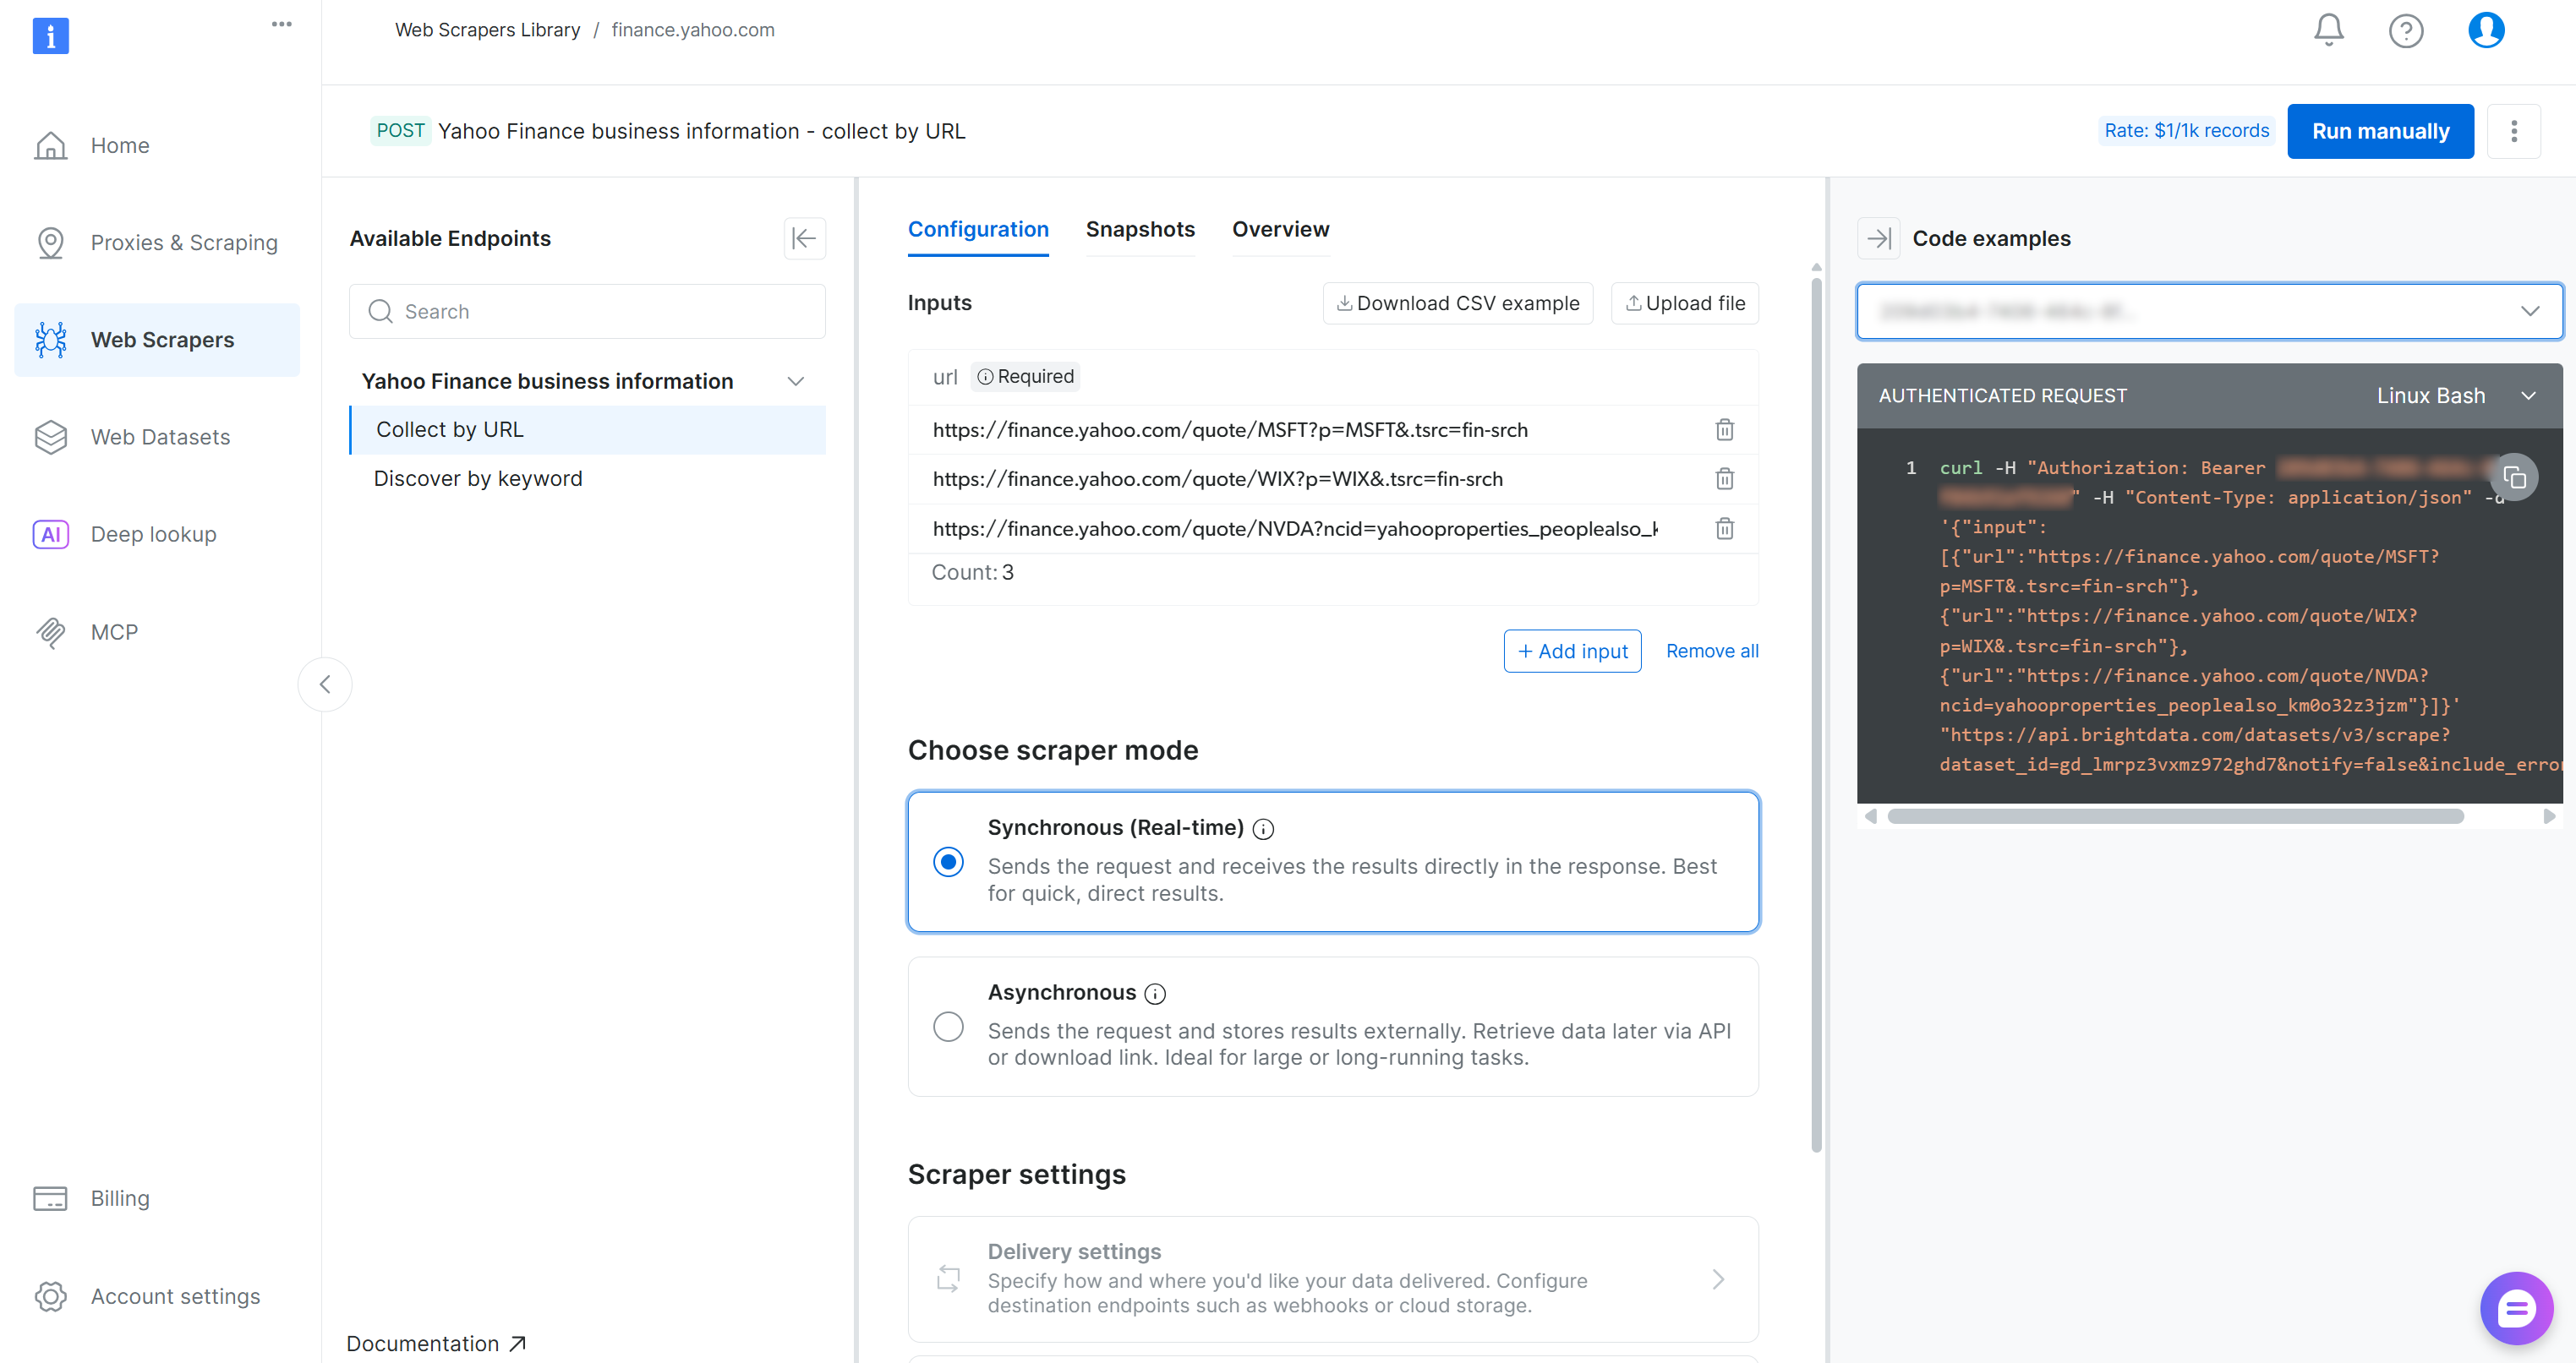Click the Remove all link
2576x1363 pixels.
tap(1711, 652)
